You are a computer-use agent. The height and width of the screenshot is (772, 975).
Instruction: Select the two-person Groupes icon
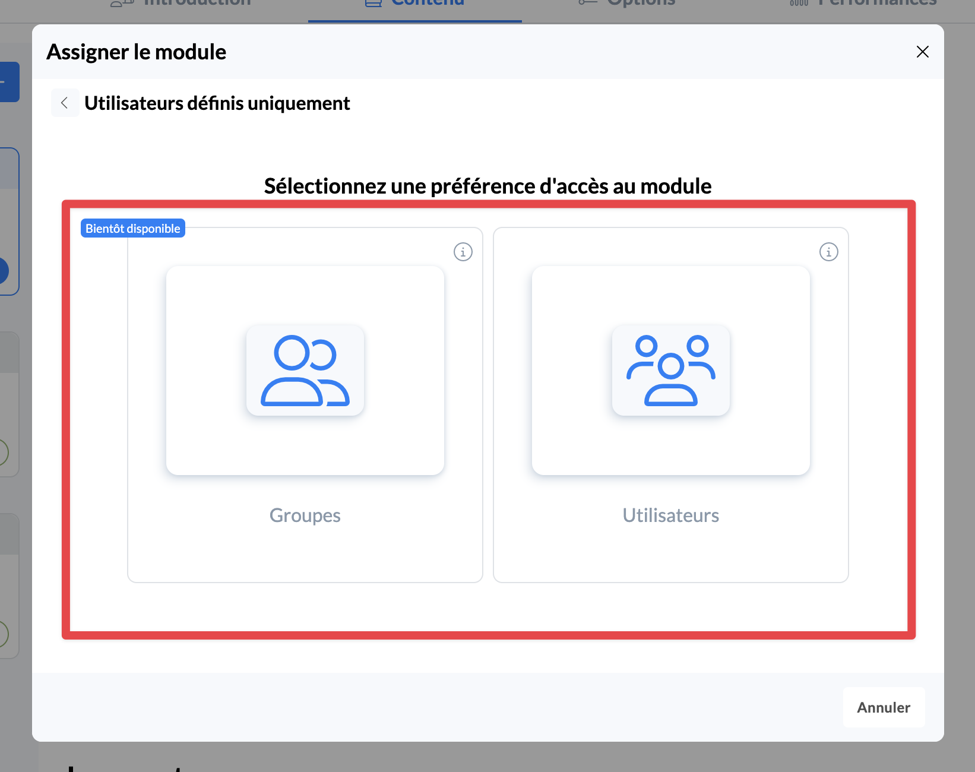[x=305, y=371]
